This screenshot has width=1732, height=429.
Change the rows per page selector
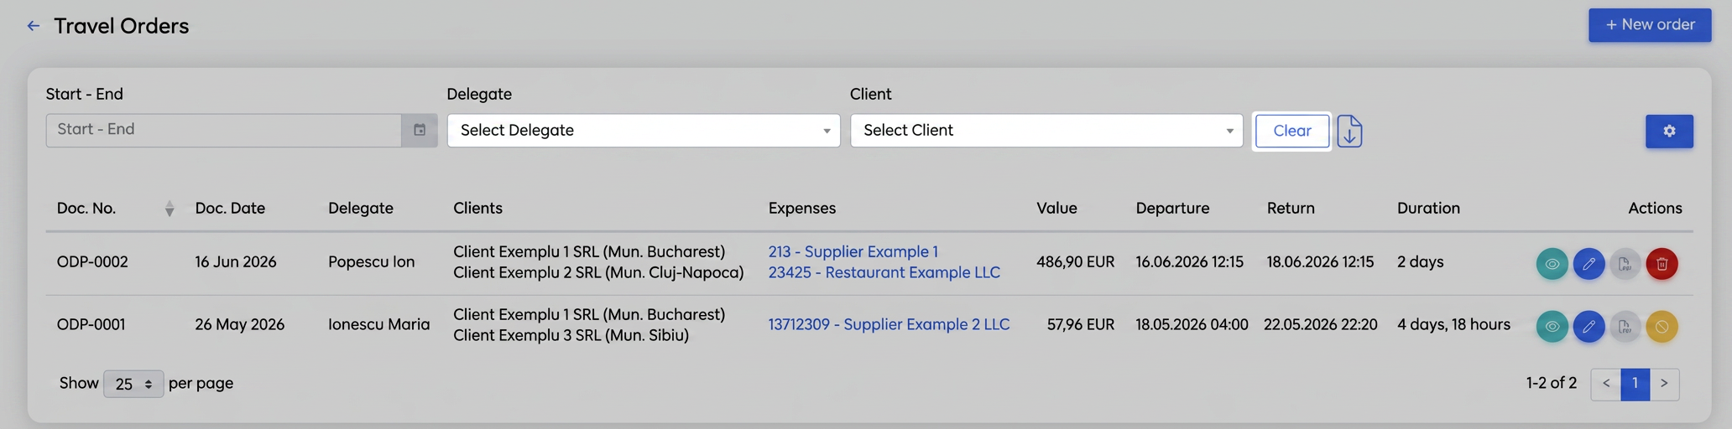(x=133, y=384)
